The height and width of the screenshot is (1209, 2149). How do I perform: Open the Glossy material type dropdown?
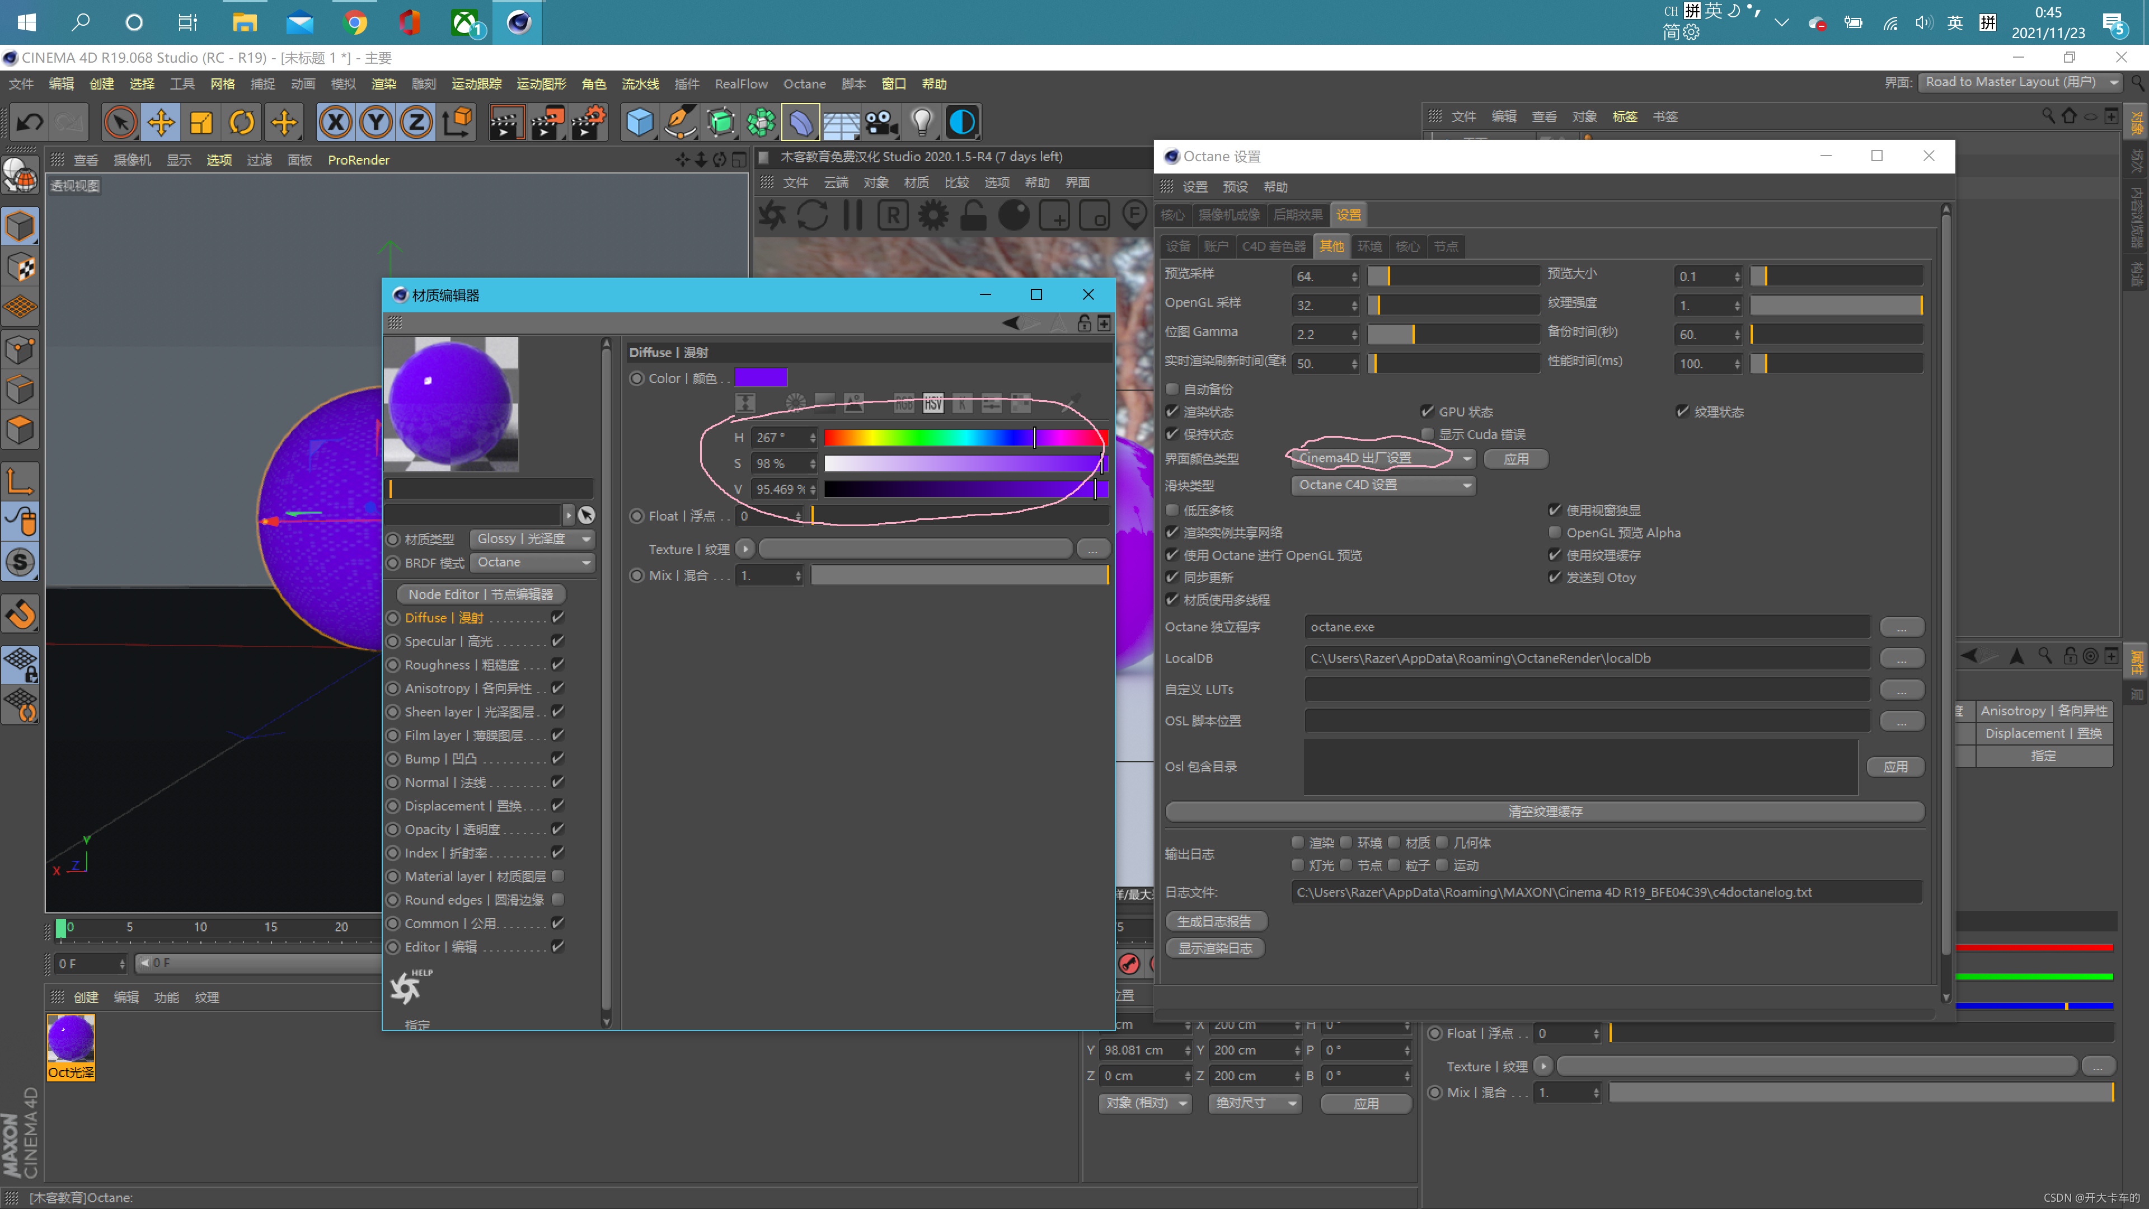pos(532,539)
